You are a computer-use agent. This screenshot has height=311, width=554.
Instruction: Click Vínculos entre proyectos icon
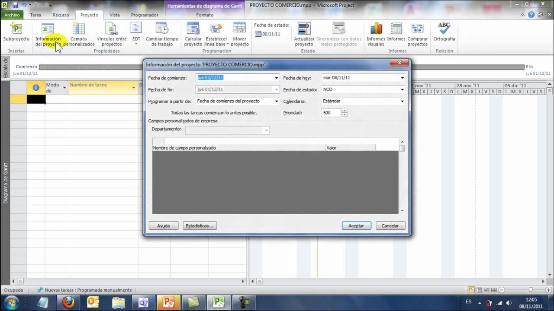pyautogui.click(x=112, y=34)
